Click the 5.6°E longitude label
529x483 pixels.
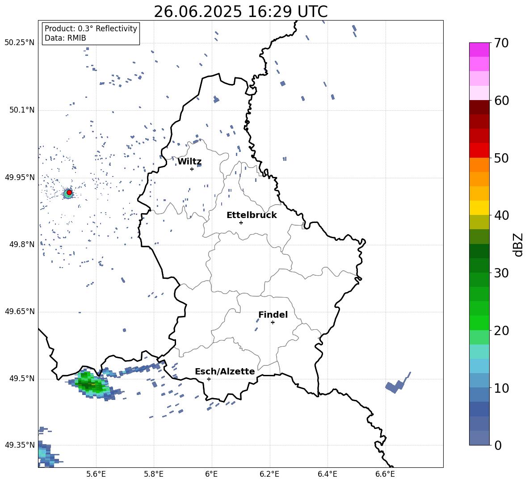click(96, 474)
